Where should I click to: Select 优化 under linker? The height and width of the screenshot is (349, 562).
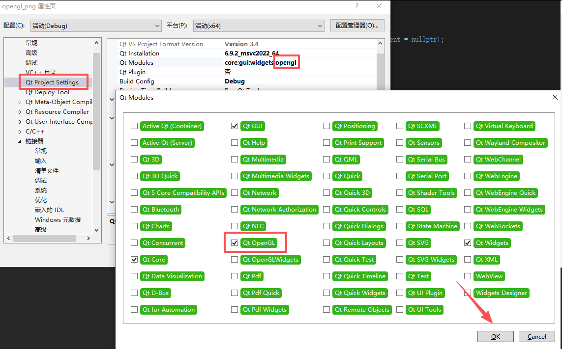41,200
